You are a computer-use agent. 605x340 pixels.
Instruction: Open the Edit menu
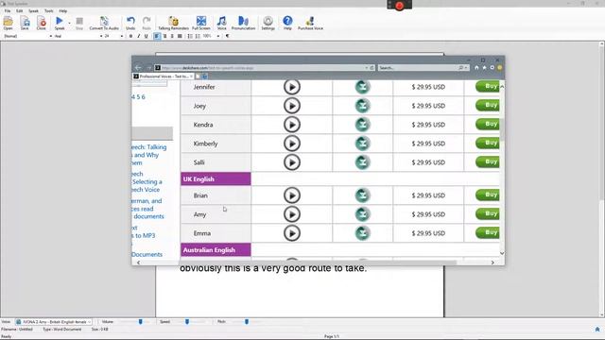tap(19, 10)
